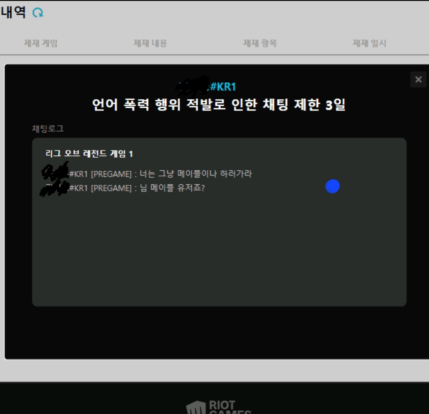Click the Riot Games logo in footer
Viewport: 429px width, 414px height.
219,406
